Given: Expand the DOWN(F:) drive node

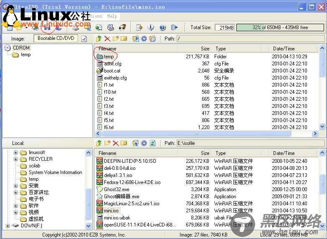Looking at the screenshot, I should click(x=8, y=226).
